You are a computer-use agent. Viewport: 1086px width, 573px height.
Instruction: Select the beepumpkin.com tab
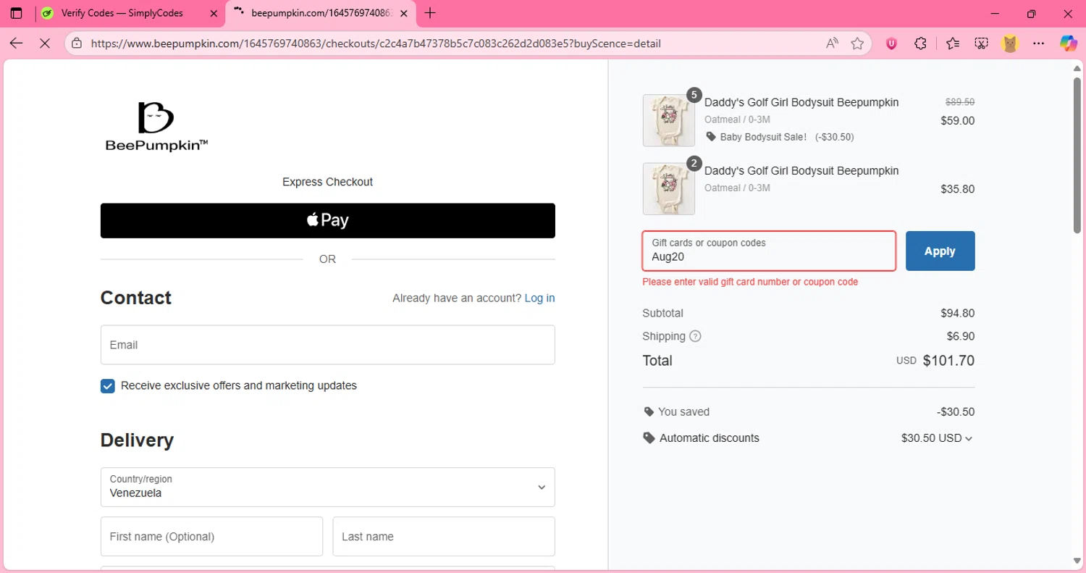coord(321,13)
